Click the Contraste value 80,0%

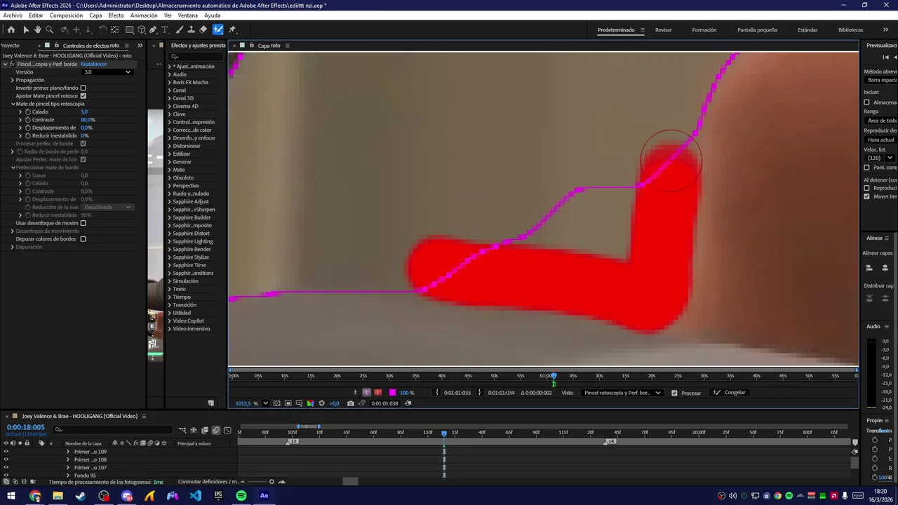pyautogui.click(x=88, y=120)
